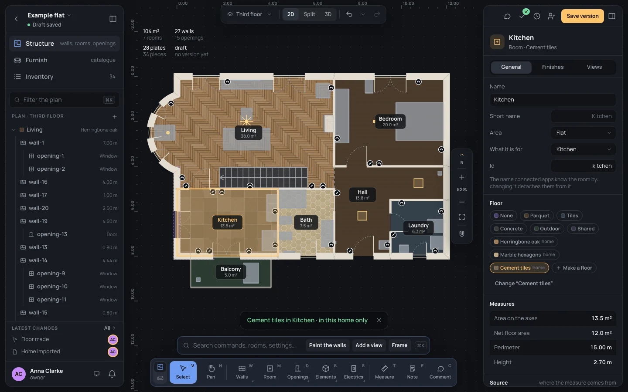
Task: Open the Third floor level dropdown
Action: click(x=249, y=14)
